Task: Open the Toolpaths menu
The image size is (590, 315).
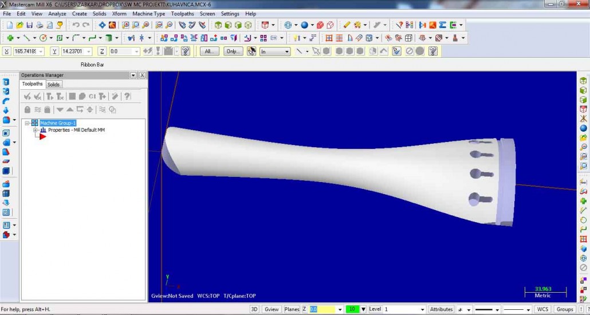Action: pyautogui.click(x=182, y=14)
